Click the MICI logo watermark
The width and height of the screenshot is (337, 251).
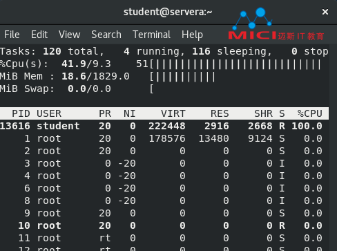point(276,24)
